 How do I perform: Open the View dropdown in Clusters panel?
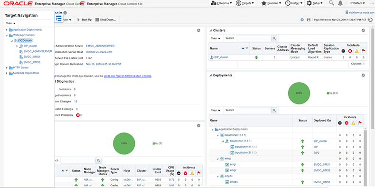pyautogui.click(x=216, y=38)
